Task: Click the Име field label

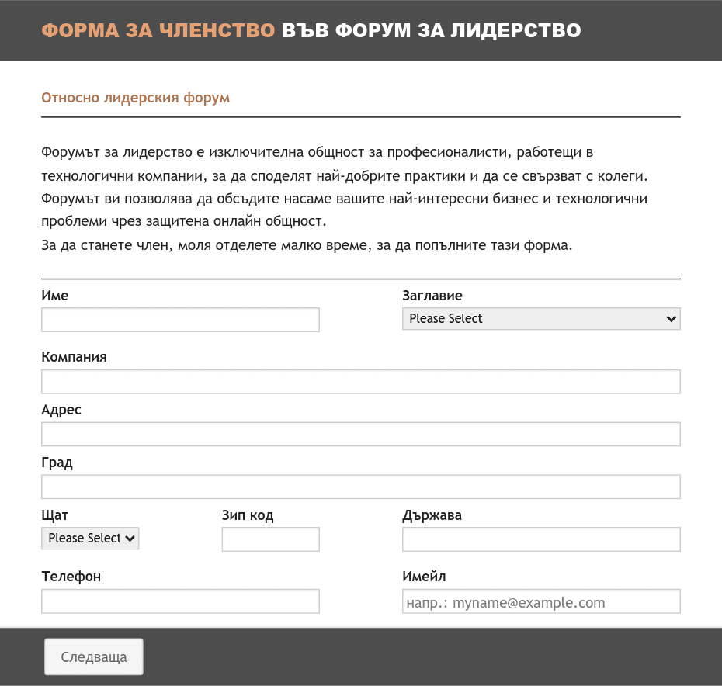Action: [55, 296]
